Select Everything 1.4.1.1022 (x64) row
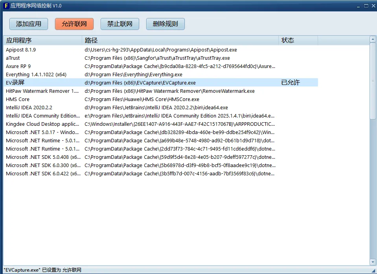The height and width of the screenshot is (274, 377). (x=161, y=75)
